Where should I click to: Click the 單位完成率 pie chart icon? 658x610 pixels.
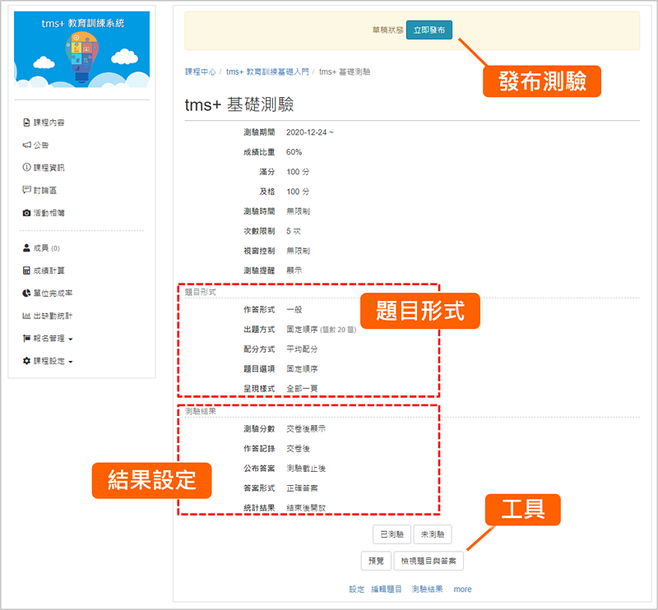tap(26, 293)
